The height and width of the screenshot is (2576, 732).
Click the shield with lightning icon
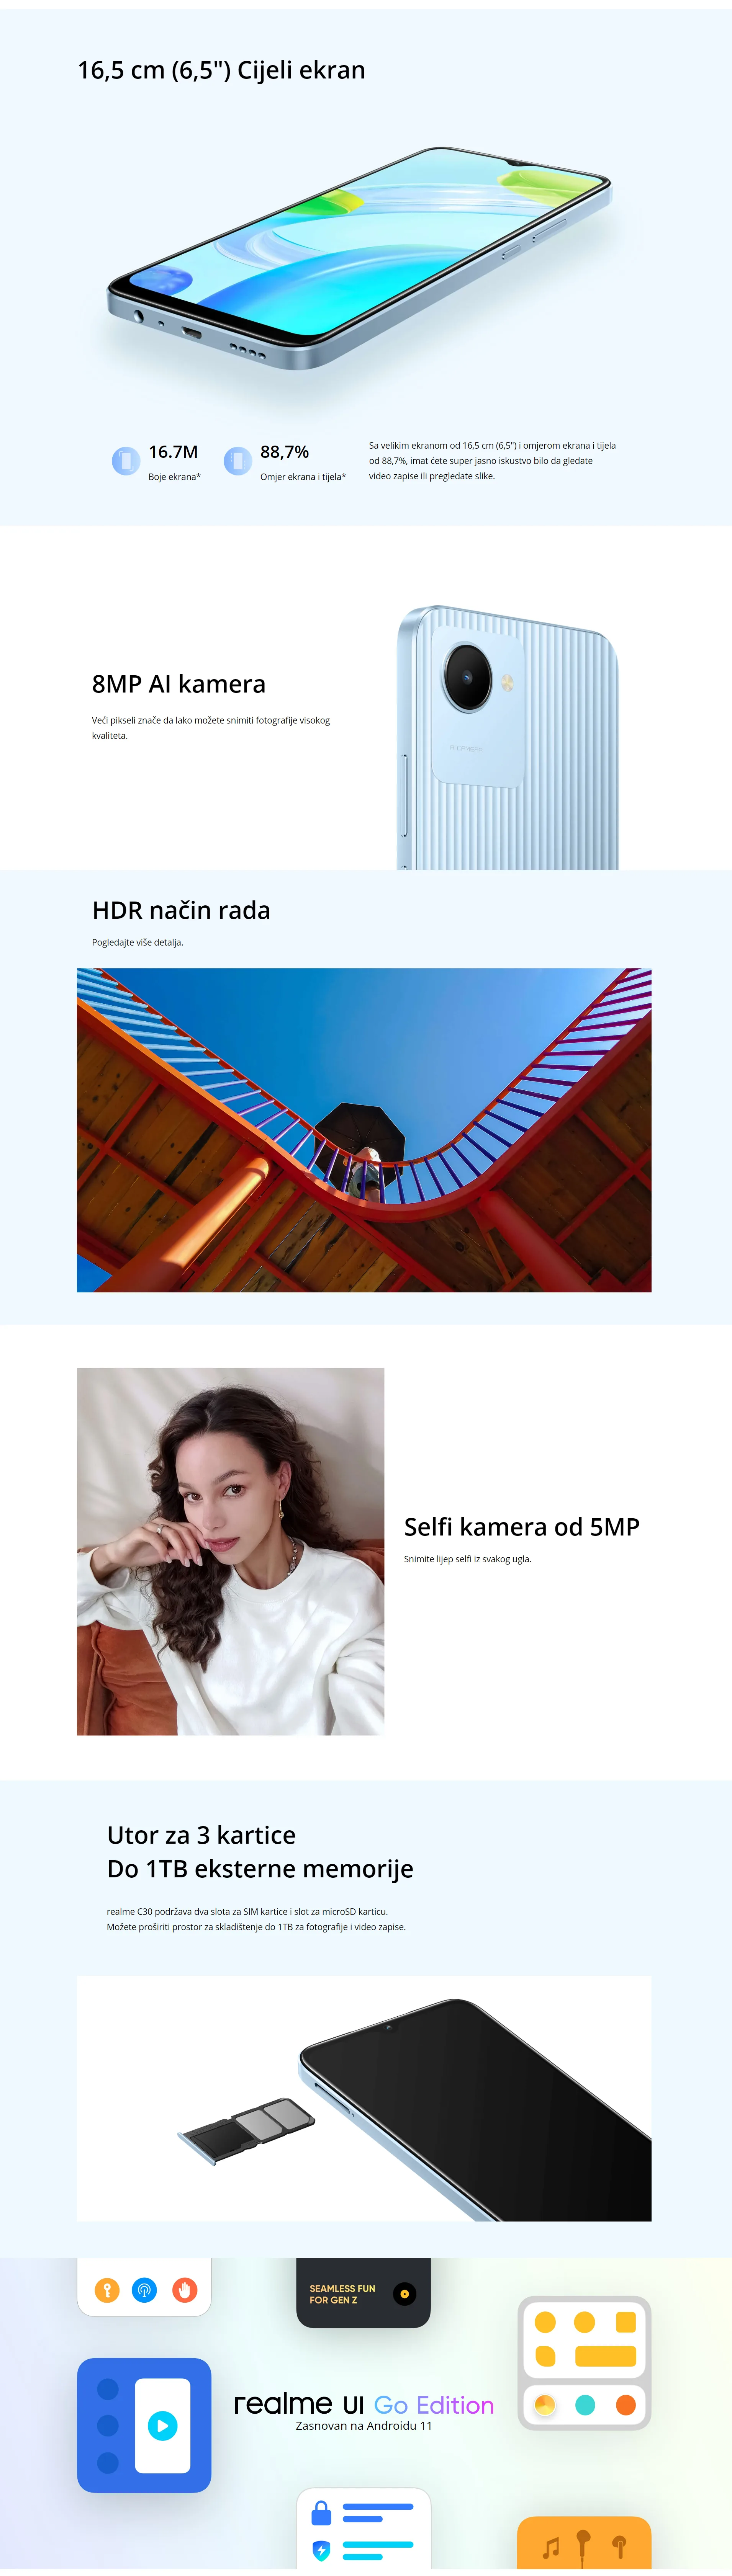point(321,2549)
